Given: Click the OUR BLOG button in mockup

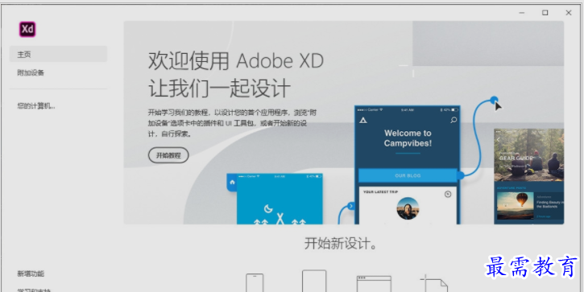Looking at the screenshot, I should [408, 175].
